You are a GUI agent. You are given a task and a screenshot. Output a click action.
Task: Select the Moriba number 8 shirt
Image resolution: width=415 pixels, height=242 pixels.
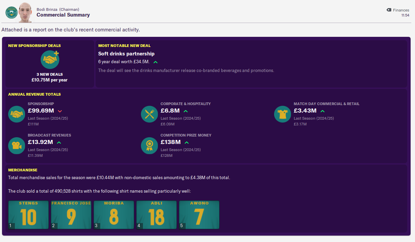pos(114,215)
